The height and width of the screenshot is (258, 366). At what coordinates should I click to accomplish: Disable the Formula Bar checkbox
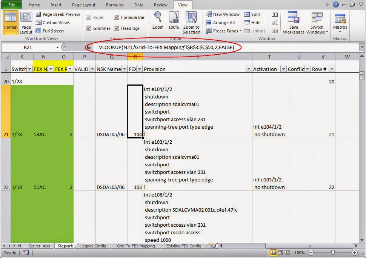(116, 17)
